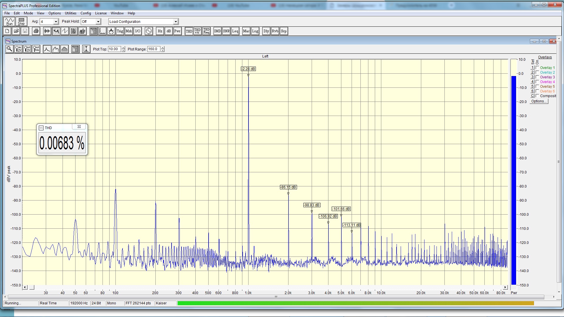Select the THD+N measurement icon
This screenshot has width=564, height=317.
tap(197, 31)
